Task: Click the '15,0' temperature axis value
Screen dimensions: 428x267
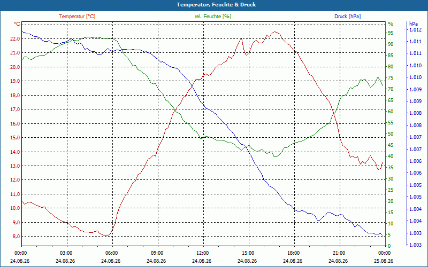Action: point(15,138)
